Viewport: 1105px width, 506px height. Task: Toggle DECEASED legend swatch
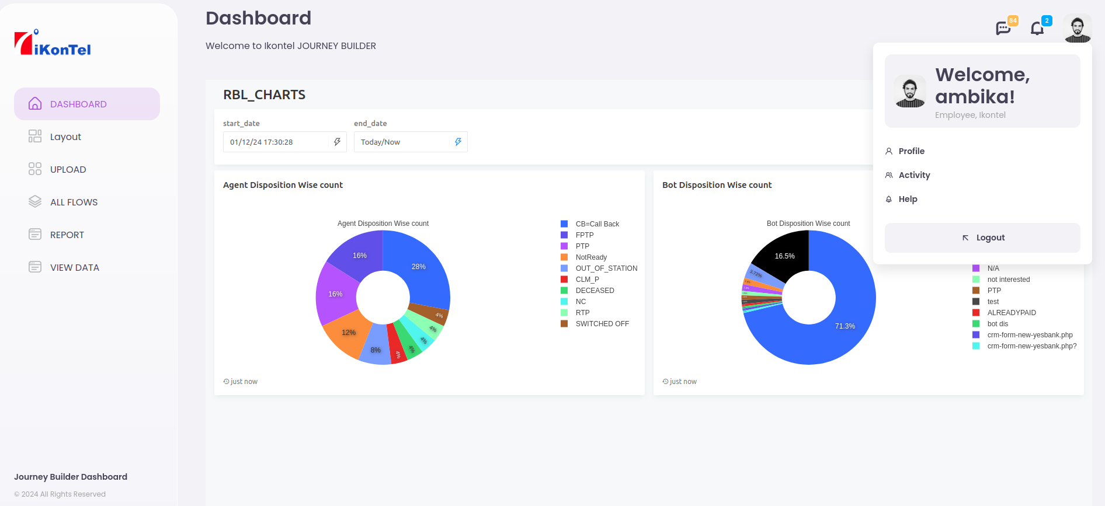click(x=564, y=291)
